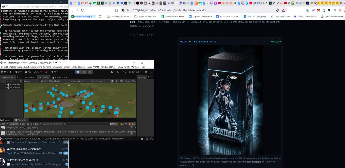345x168 pixels.
Task: Open the Unity File menu
Action: pos(1,67)
